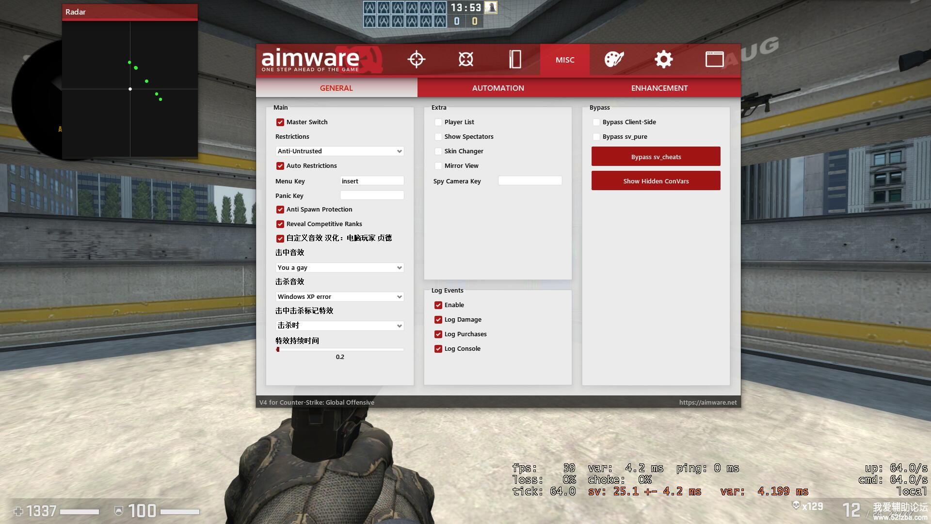The image size is (931, 524).
Task: Click the health cross icon in HUD
Action: (18, 511)
